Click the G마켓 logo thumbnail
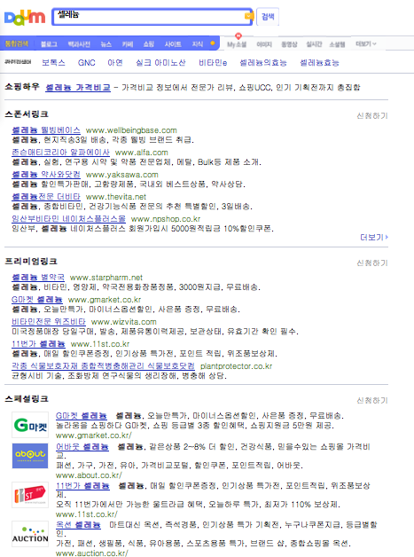 tap(30, 425)
